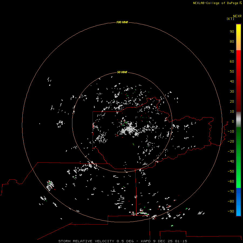Click the NEXLAB-College of DuPage credit text
This screenshot has width=243, height=243.
click(215, 3)
